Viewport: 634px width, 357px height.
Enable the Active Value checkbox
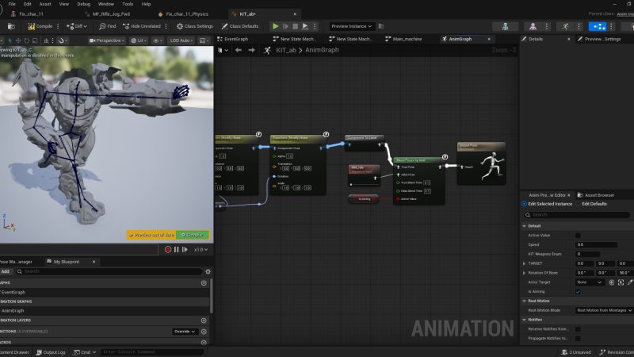(578, 236)
